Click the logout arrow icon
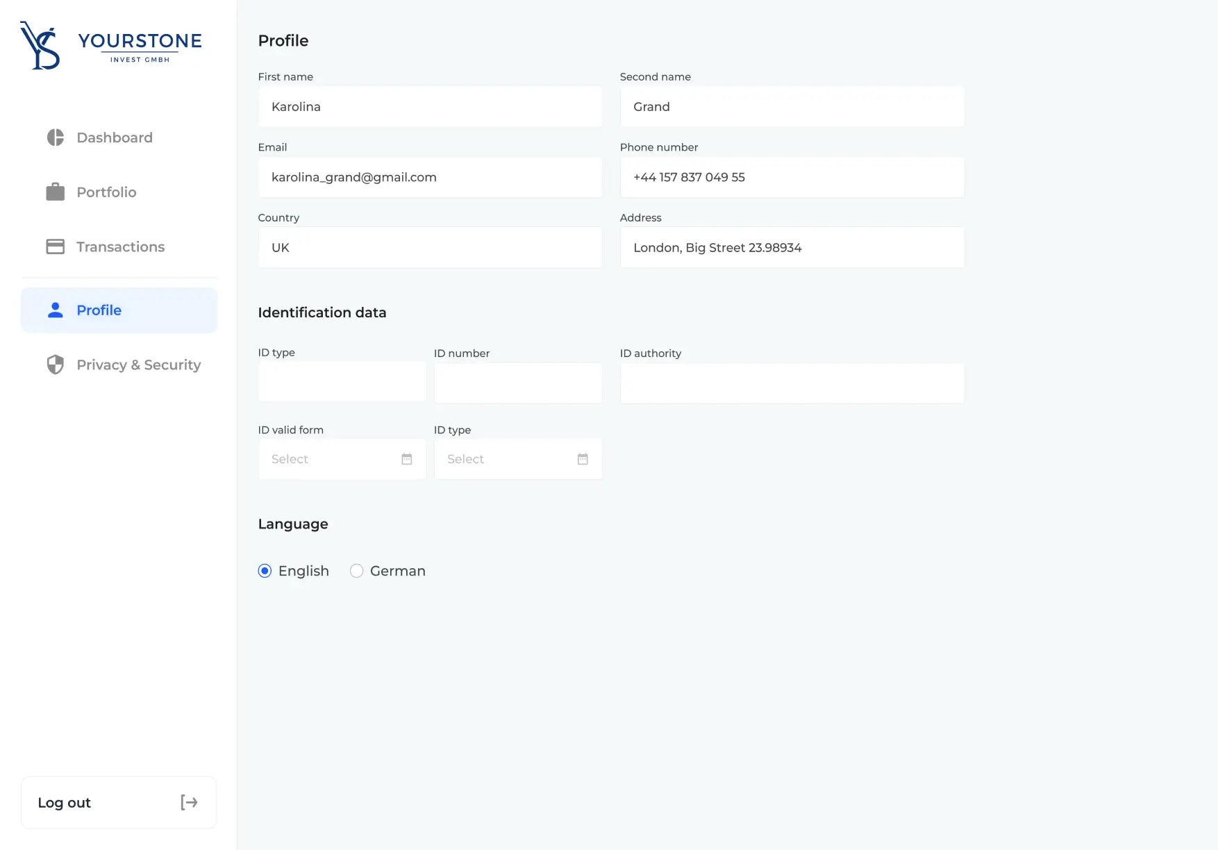This screenshot has width=1218, height=850. tap(188, 802)
